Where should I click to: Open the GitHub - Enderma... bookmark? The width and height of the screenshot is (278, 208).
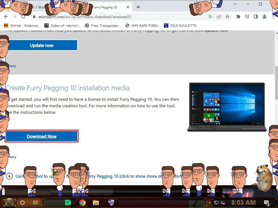point(22,25)
